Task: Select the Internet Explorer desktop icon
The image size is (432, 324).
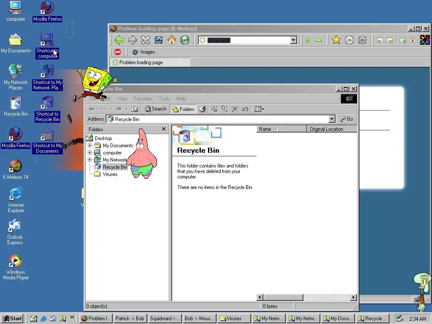Action: pyautogui.click(x=16, y=200)
